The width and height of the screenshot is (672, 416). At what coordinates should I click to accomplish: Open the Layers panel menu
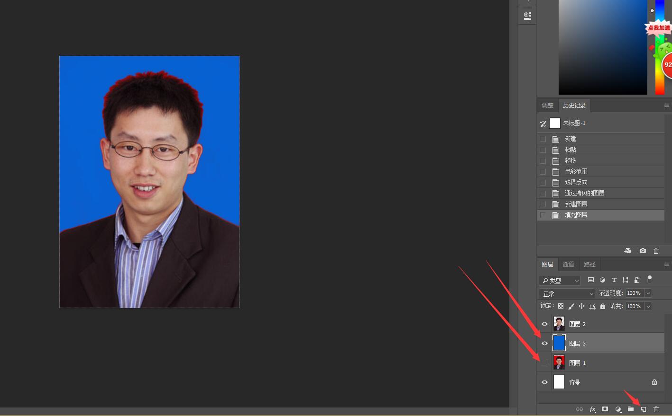[666, 264]
